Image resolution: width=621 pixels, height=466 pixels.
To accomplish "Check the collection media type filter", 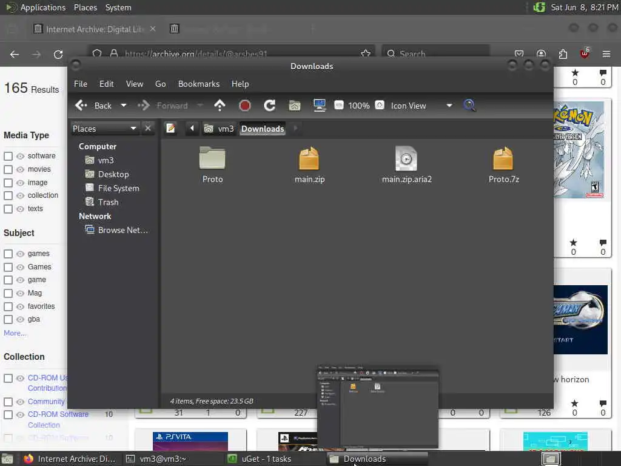I will tap(8, 195).
